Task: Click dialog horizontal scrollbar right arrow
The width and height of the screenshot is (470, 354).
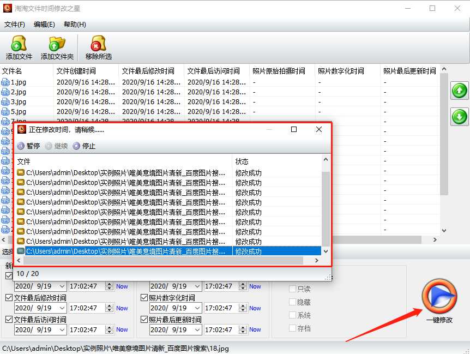Action: click(317, 261)
